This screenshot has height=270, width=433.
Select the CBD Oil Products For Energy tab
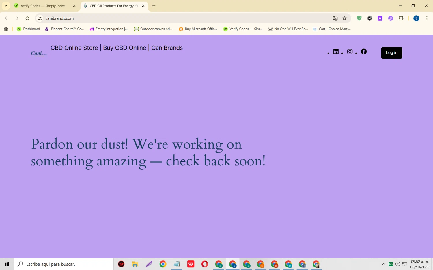(114, 6)
